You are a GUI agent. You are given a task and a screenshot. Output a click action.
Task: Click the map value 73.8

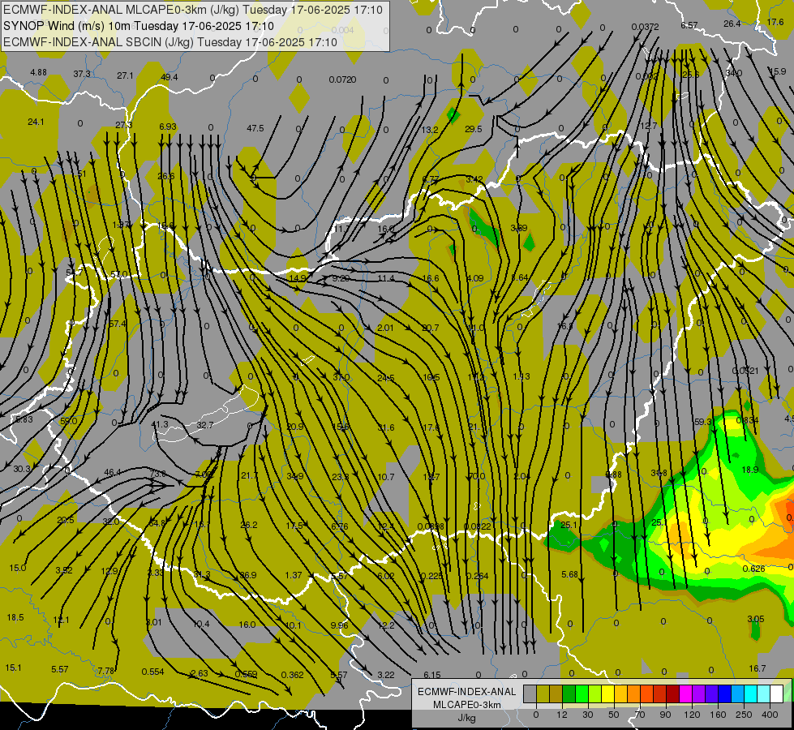[x=158, y=474]
